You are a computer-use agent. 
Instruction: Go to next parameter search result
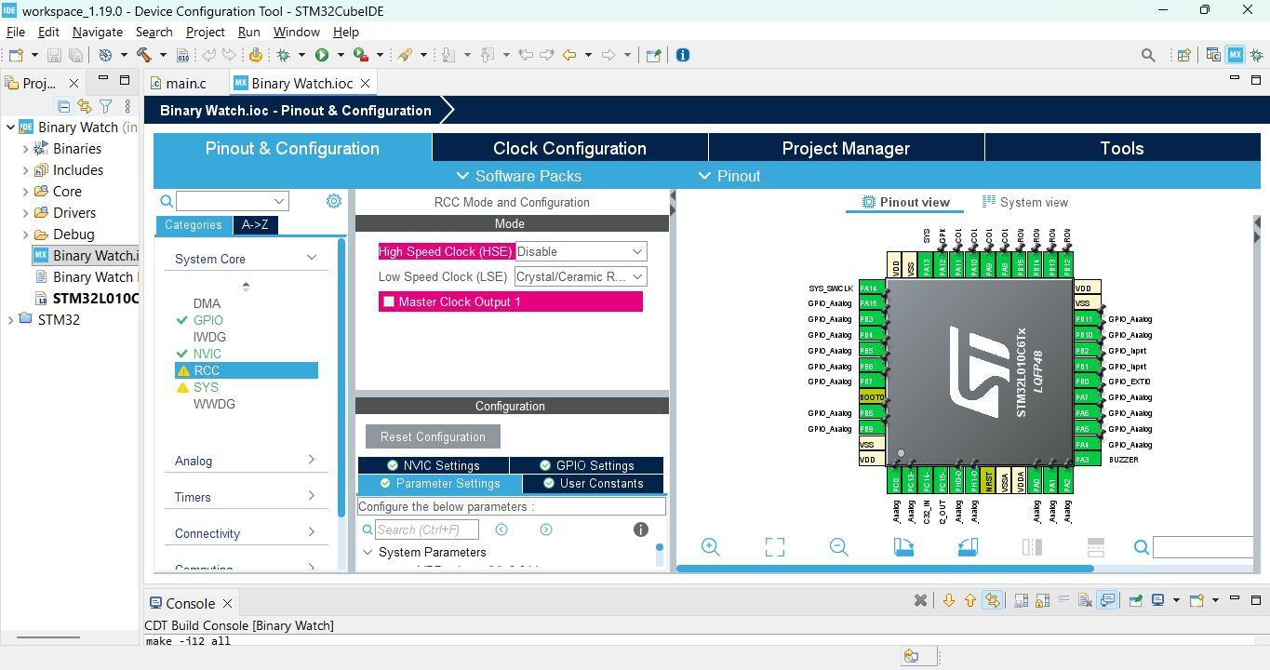[546, 529]
